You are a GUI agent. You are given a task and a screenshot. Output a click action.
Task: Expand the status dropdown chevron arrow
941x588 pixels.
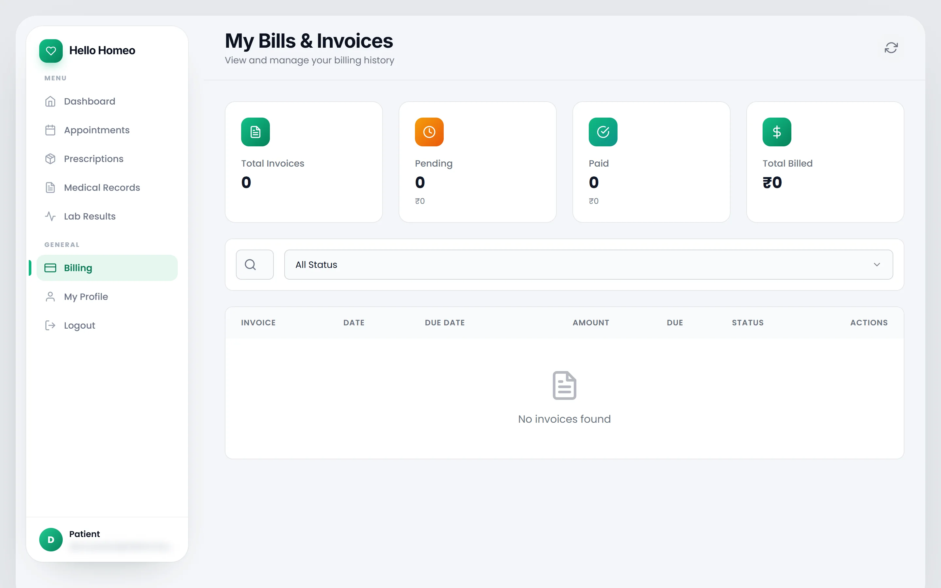click(x=877, y=265)
